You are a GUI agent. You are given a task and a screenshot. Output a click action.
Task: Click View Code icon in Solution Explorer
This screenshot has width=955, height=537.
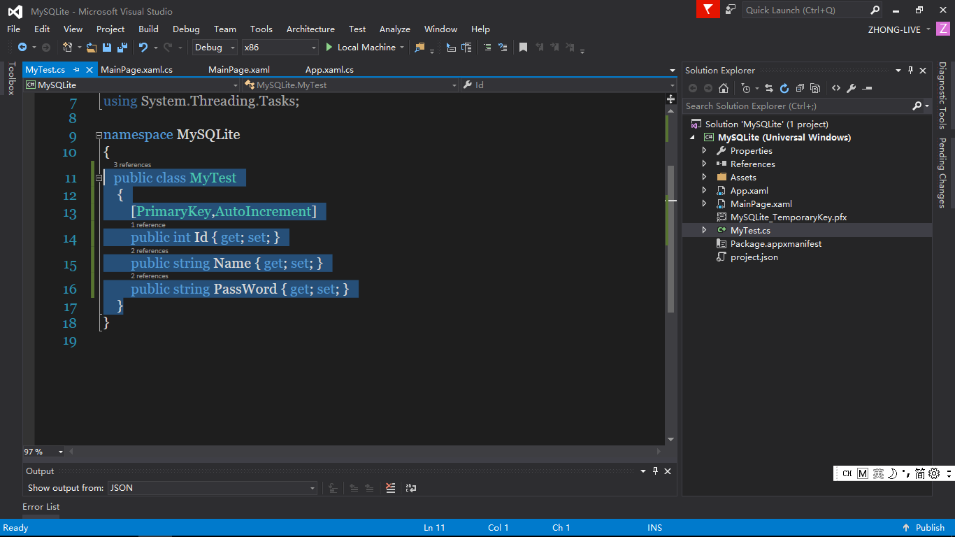836,88
